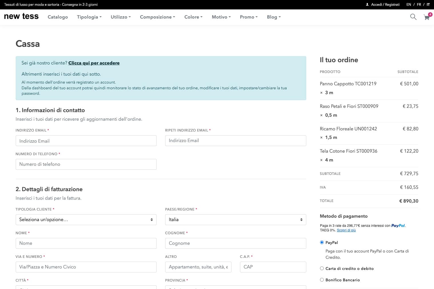The width and height of the screenshot is (434, 289).
Task: Open the Promo menu
Action: coord(249,17)
